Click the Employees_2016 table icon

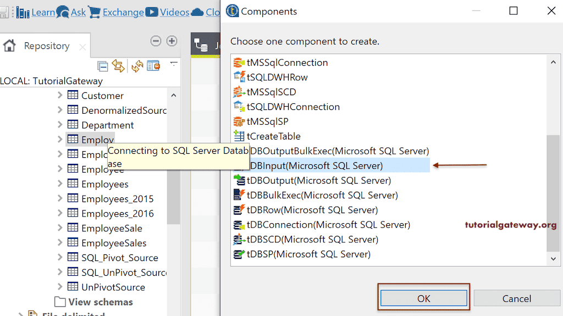[x=73, y=213]
